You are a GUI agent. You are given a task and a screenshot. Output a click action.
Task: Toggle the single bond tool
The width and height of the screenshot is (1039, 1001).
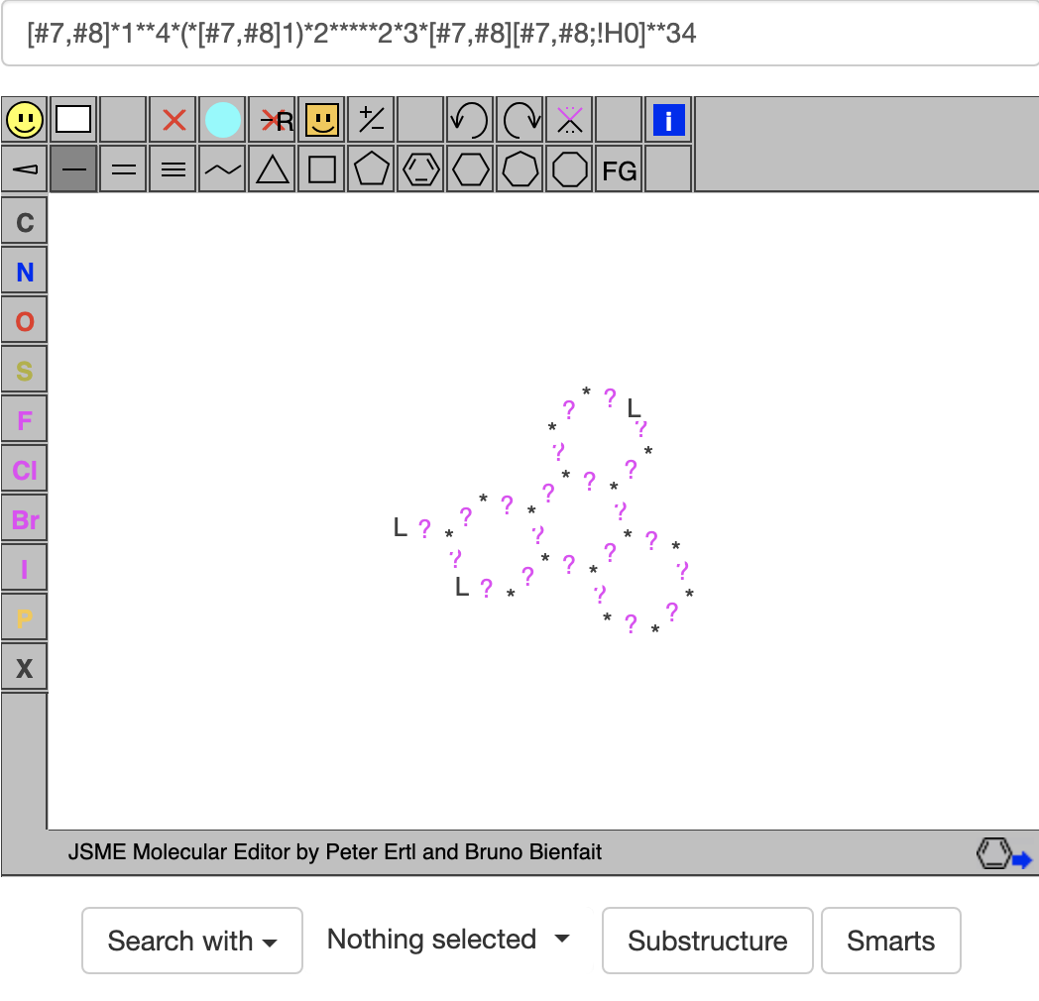(74, 170)
